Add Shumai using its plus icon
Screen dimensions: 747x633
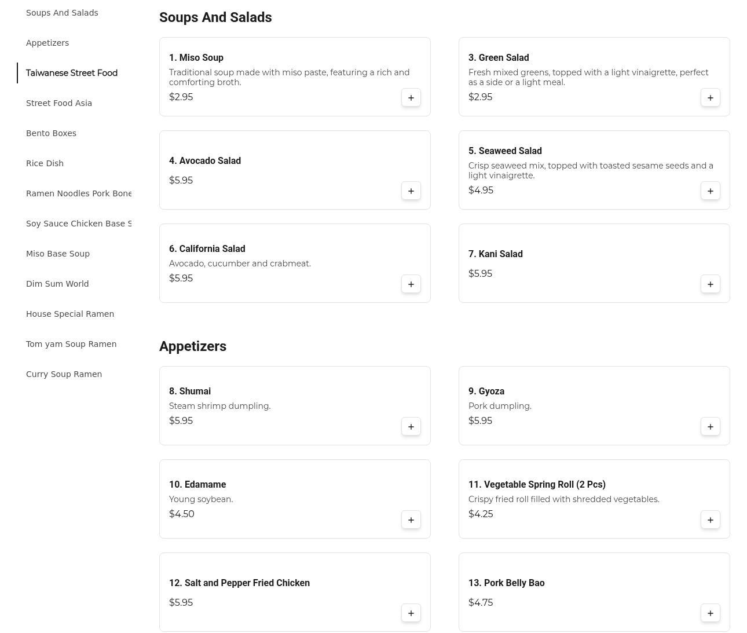coord(411,427)
